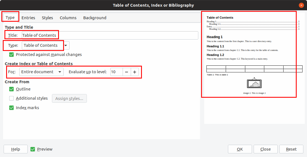307x157 pixels.
Task: Open the Type dropdown list
Action: click(x=46, y=45)
